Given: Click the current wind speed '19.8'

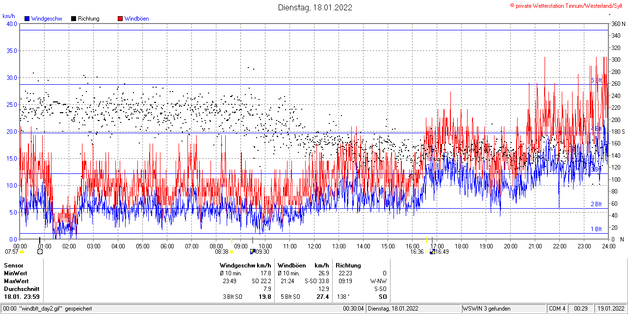Looking at the screenshot, I should coord(265,296).
